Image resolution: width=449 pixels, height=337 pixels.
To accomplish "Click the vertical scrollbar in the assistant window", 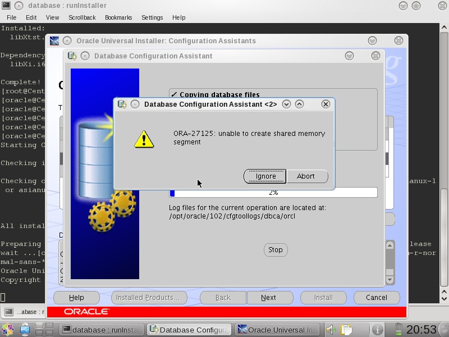I will 390,260.
